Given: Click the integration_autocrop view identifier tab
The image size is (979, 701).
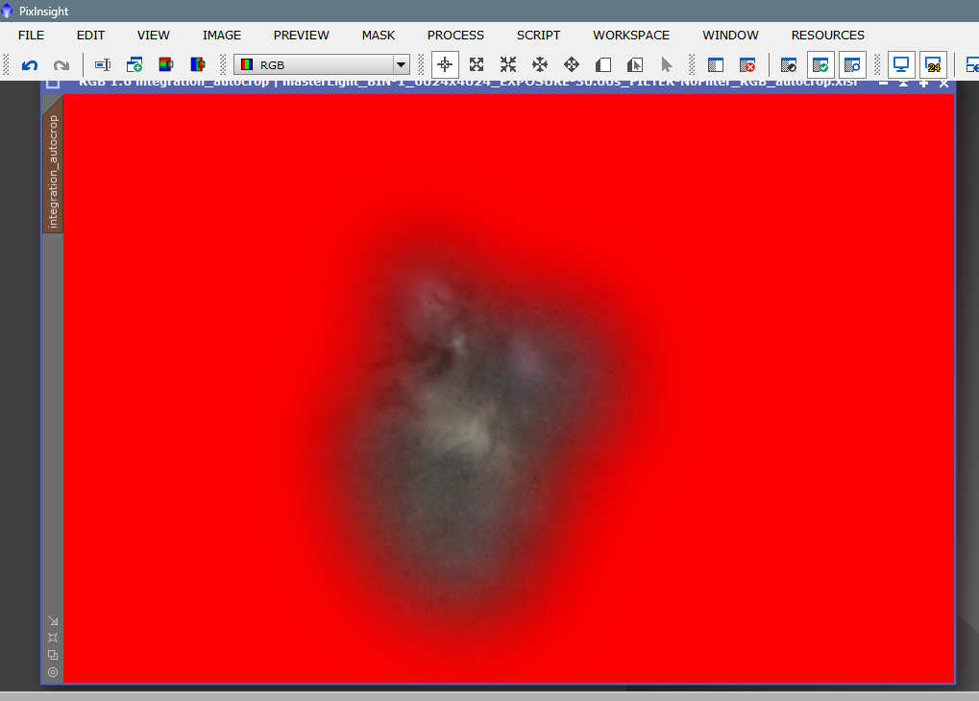Looking at the screenshot, I should coord(53,171).
